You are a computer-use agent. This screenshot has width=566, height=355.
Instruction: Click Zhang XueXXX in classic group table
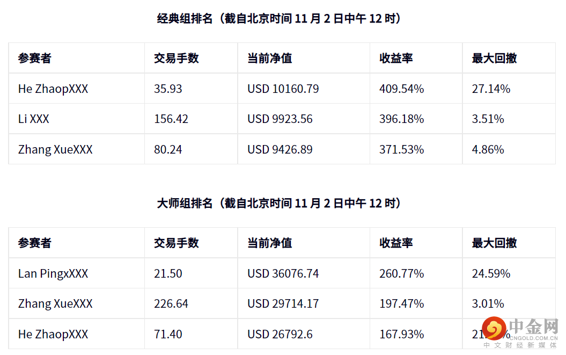(55, 150)
